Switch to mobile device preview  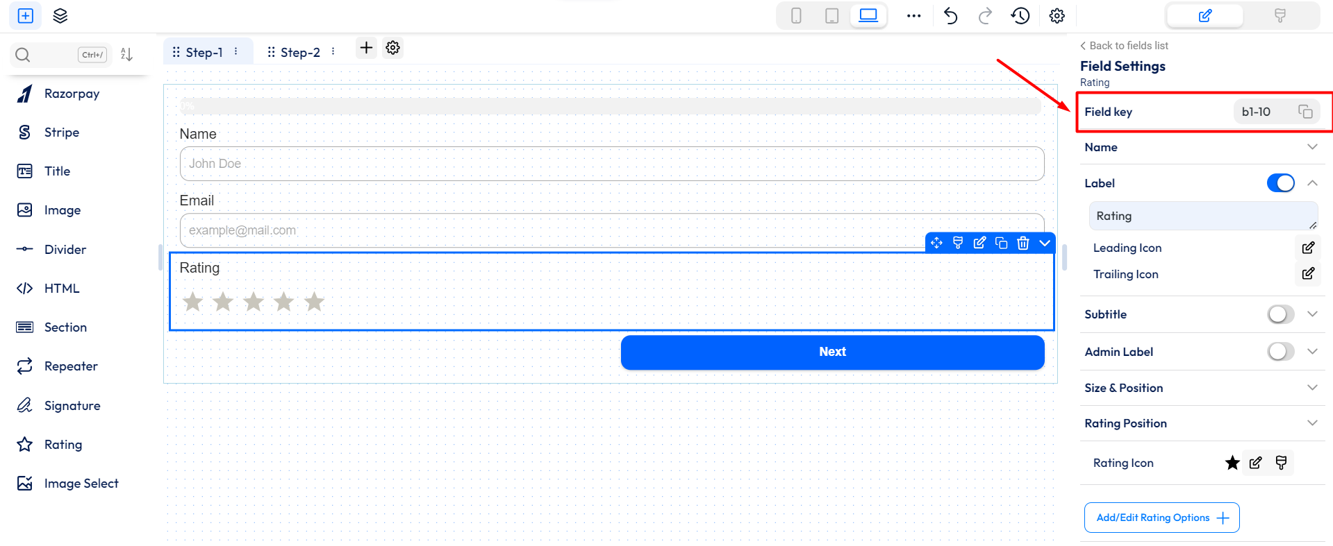pos(796,16)
